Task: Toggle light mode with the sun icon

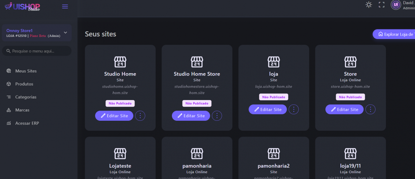Action: 369,5
